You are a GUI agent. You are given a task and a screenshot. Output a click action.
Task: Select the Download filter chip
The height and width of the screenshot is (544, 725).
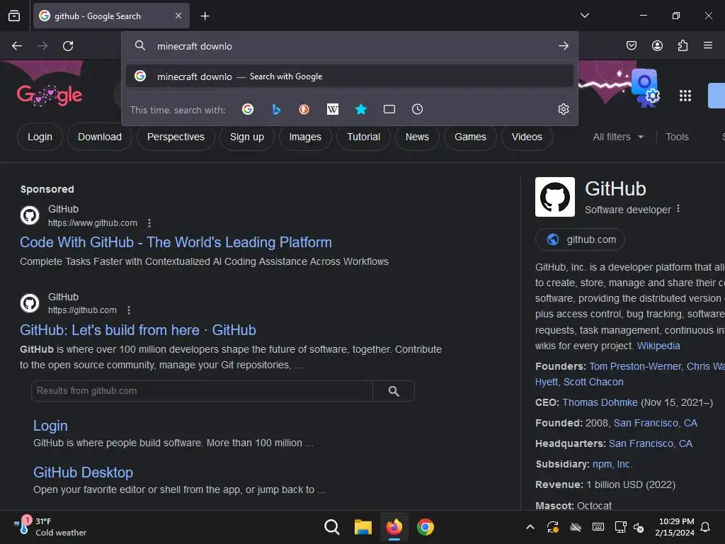pos(99,137)
